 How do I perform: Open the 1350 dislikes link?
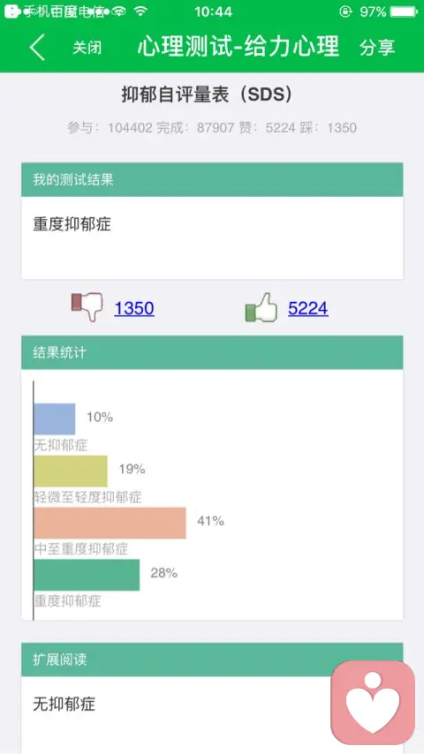pyautogui.click(x=134, y=308)
